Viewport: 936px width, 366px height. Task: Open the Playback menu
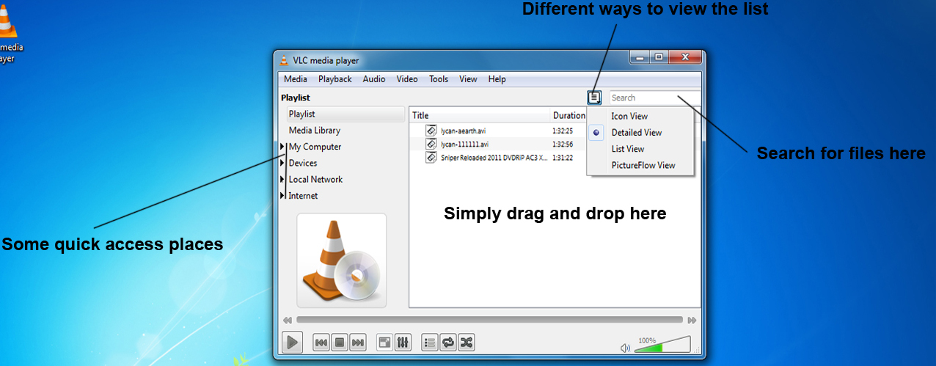334,79
